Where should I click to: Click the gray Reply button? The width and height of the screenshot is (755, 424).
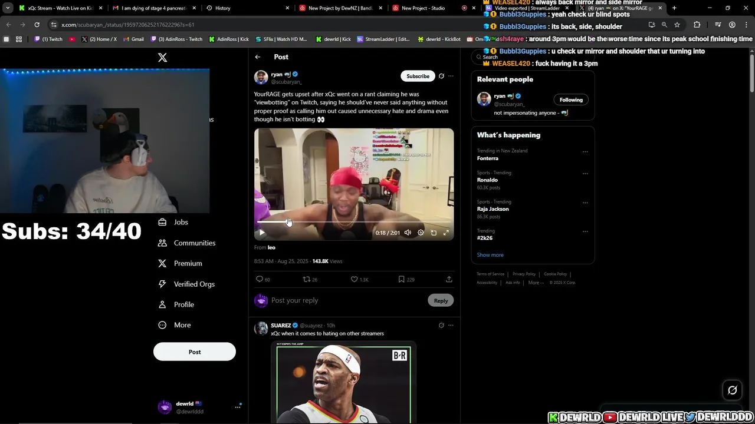coord(441,300)
